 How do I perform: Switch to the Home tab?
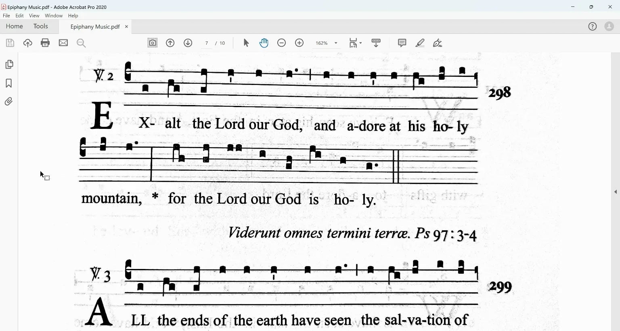(x=15, y=27)
